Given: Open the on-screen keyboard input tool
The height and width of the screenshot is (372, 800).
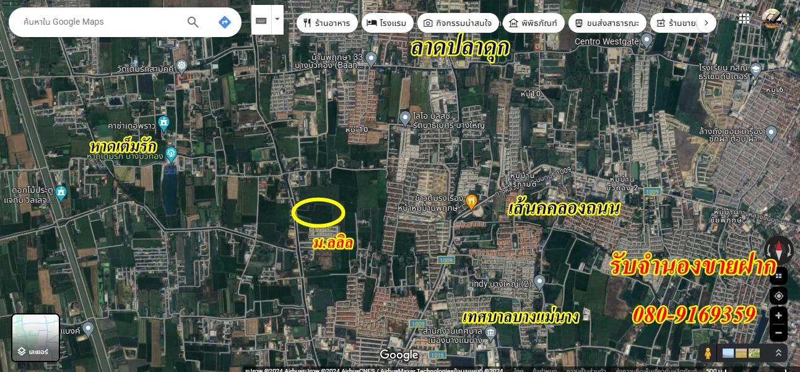Looking at the screenshot, I should click(261, 20).
